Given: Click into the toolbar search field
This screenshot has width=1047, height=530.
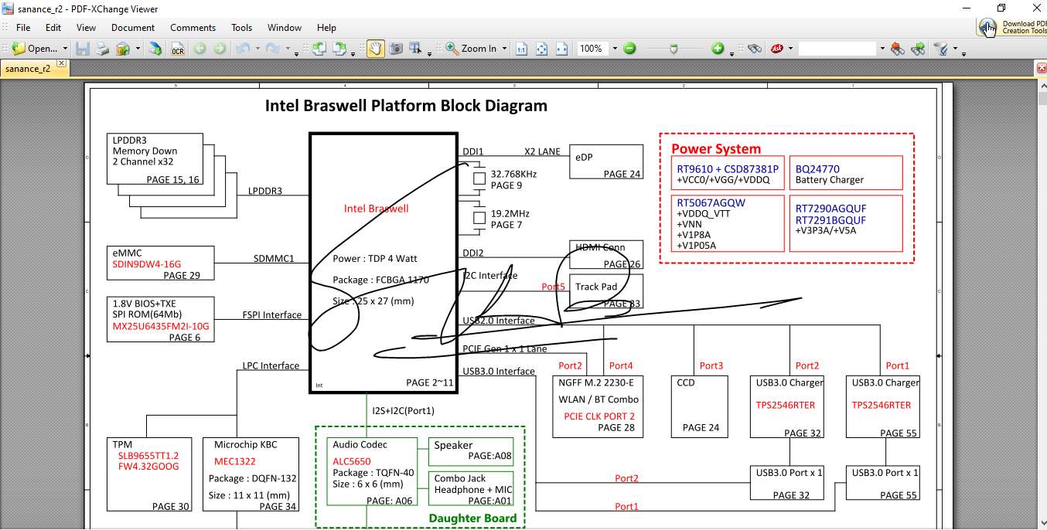Looking at the screenshot, I should (x=837, y=48).
